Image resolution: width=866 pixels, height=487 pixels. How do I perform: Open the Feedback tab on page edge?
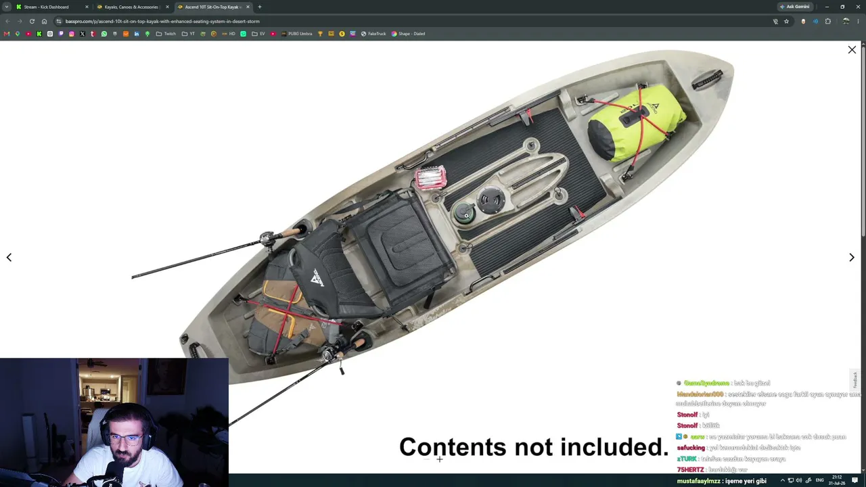[x=854, y=379]
